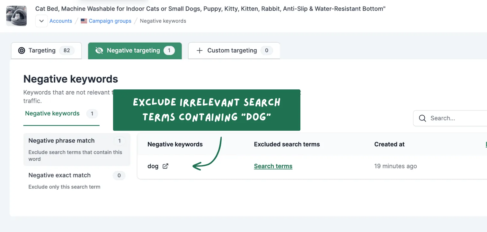Open the Custom targeting tab
Viewport: 487px width, 232px height.
[234, 51]
